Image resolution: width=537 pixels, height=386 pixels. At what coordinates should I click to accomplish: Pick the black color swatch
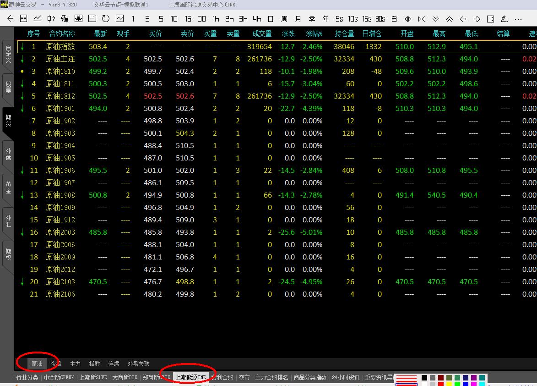click(x=424, y=378)
